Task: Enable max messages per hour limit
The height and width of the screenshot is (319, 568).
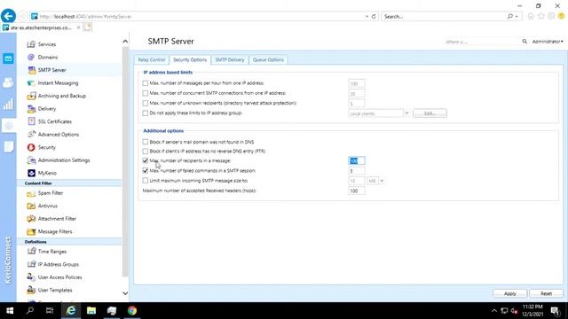Action: point(146,83)
